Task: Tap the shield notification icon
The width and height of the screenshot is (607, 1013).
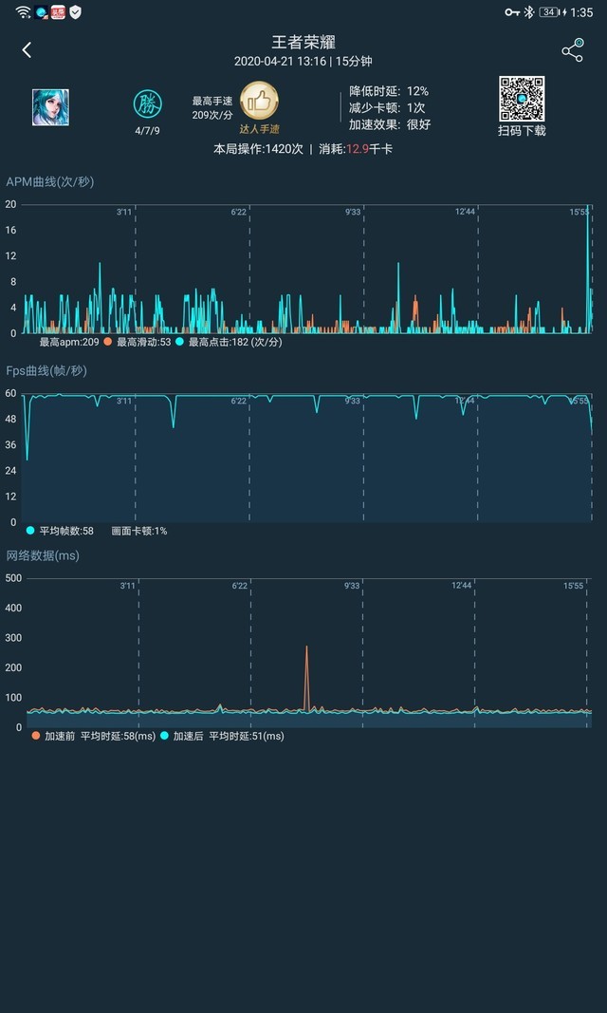Action: tap(76, 11)
